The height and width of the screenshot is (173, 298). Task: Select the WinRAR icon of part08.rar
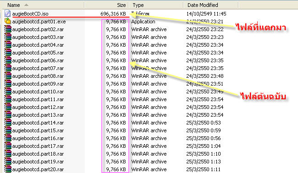click(x=8, y=76)
